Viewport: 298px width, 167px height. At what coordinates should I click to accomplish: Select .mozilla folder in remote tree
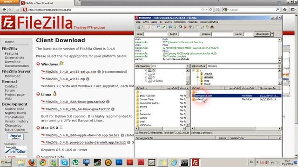click(208, 74)
